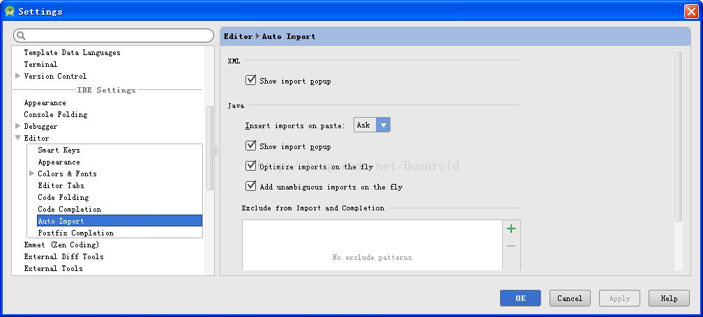Collapse the Editor settings node
Viewport: 703px width, 317px height.
[x=18, y=138]
